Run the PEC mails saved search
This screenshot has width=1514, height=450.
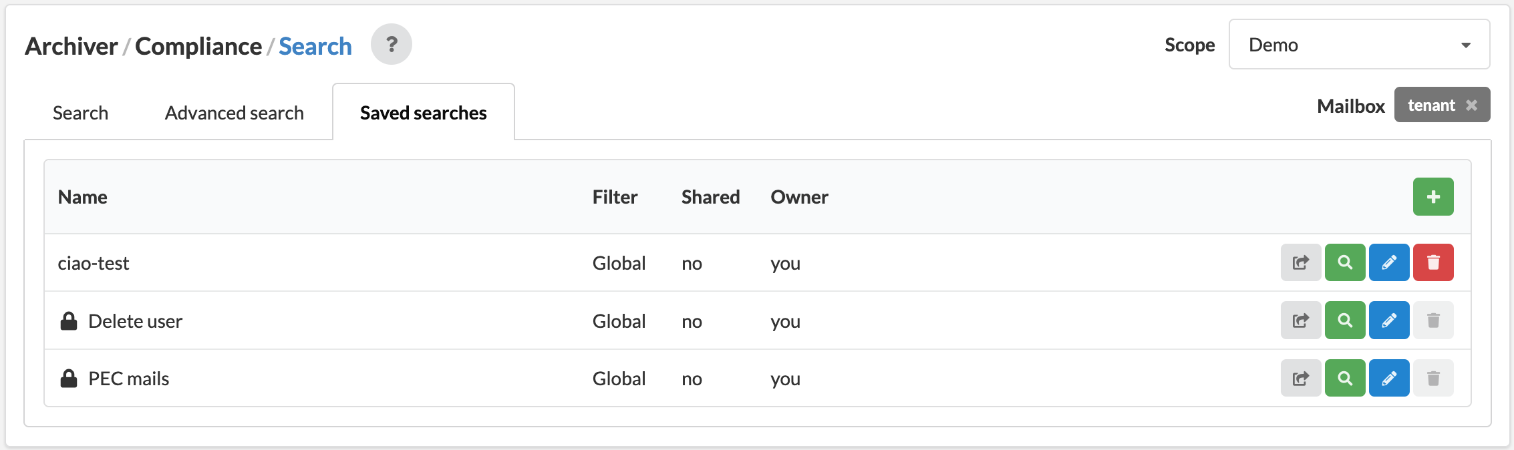(1345, 378)
